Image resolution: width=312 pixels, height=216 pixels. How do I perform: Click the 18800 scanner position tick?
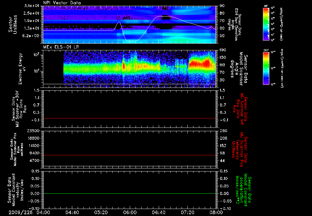(x=33, y=138)
